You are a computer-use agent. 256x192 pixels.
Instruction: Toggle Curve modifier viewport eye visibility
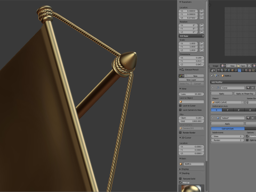[x=252, y=87]
